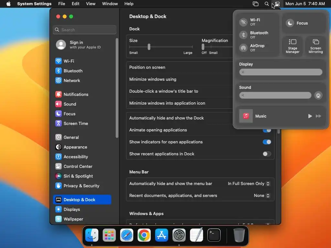Image resolution: width=331 pixels, height=248 pixels.
Task: Open App Store from the Dock
Action: click(162, 235)
